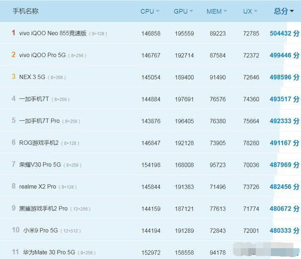Click CPU score 152972
This screenshot has height=259, width=301.
pyautogui.click(x=151, y=252)
